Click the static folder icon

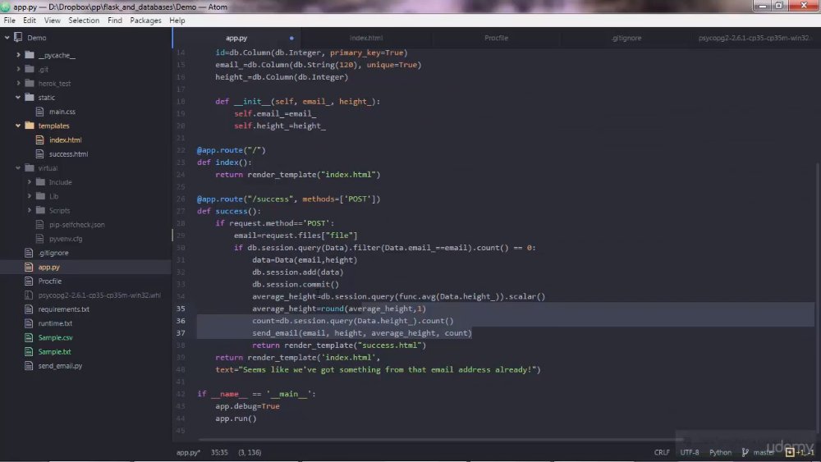30,98
